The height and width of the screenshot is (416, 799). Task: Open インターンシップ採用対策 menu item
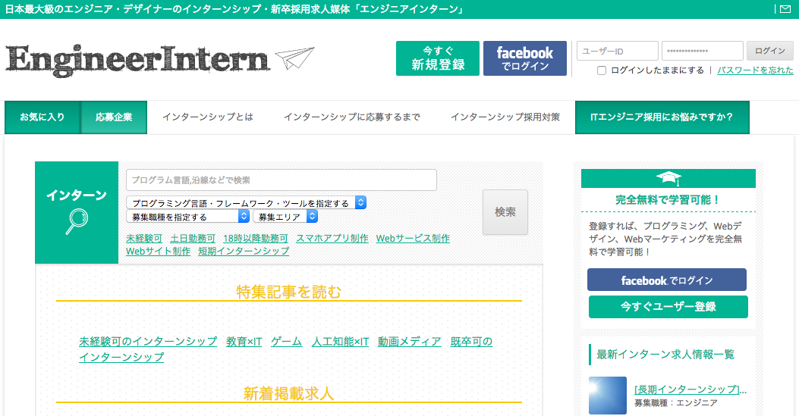[505, 117]
